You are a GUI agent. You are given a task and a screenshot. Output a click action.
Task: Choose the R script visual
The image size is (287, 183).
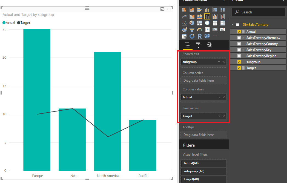(x=200, y=36)
